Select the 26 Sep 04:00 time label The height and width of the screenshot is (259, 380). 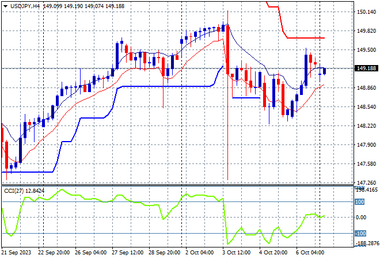(x=90, y=253)
